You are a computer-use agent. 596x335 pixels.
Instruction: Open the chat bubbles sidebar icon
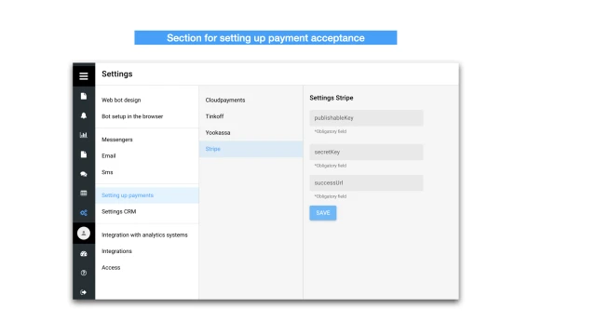84,174
